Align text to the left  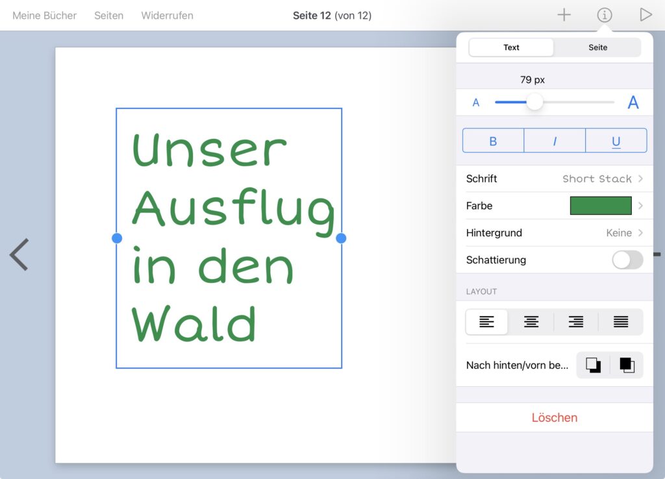pos(486,322)
